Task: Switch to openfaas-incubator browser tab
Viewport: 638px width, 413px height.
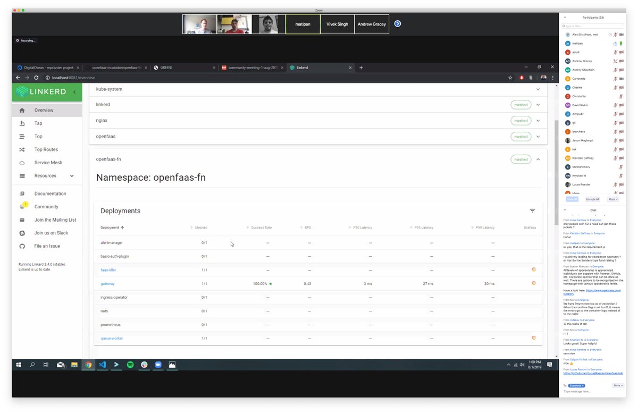Action: pos(116,68)
